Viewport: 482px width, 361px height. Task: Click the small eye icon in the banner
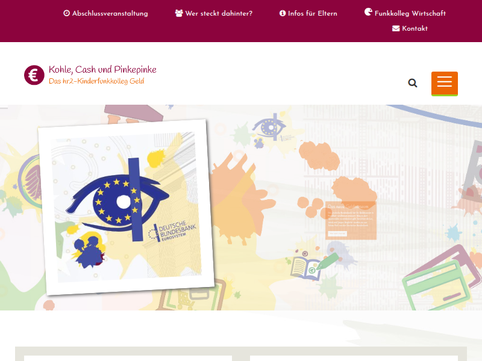(269, 128)
